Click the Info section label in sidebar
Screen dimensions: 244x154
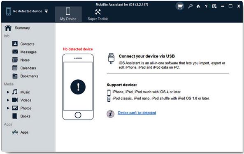[x=7, y=36]
